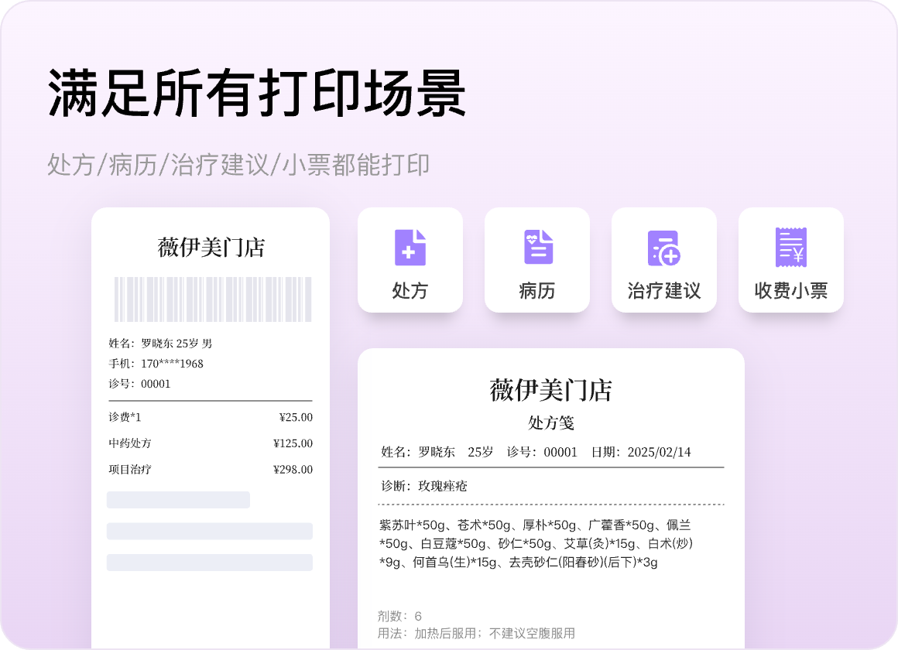898x650 pixels.
Task: Click the herbal medicine list starting with 紫苏叶
Action: tap(536, 543)
